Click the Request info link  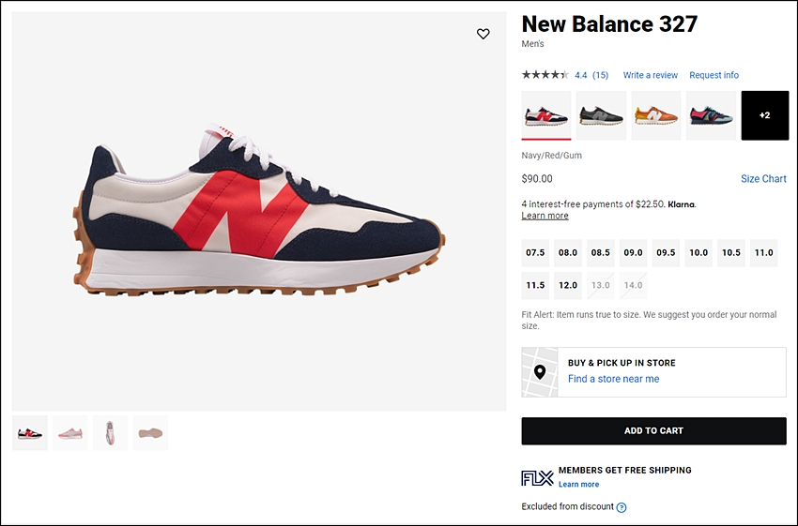click(x=714, y=75)
